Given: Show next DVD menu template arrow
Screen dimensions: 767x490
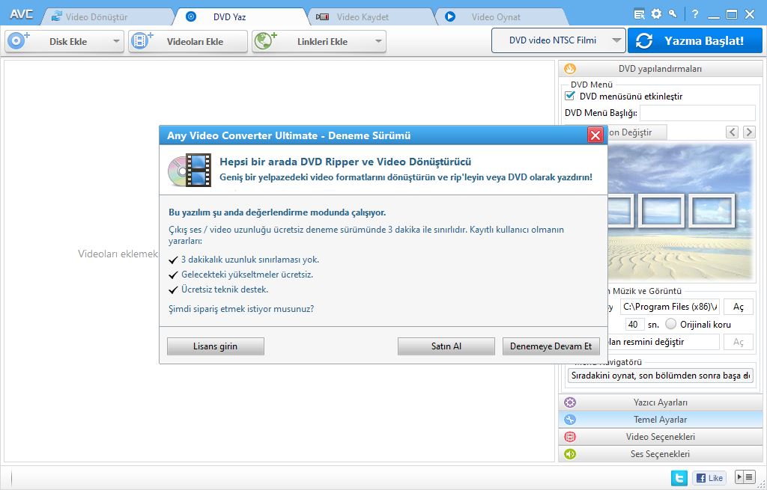Looking at the screenshot, I should tap(749, 132).
